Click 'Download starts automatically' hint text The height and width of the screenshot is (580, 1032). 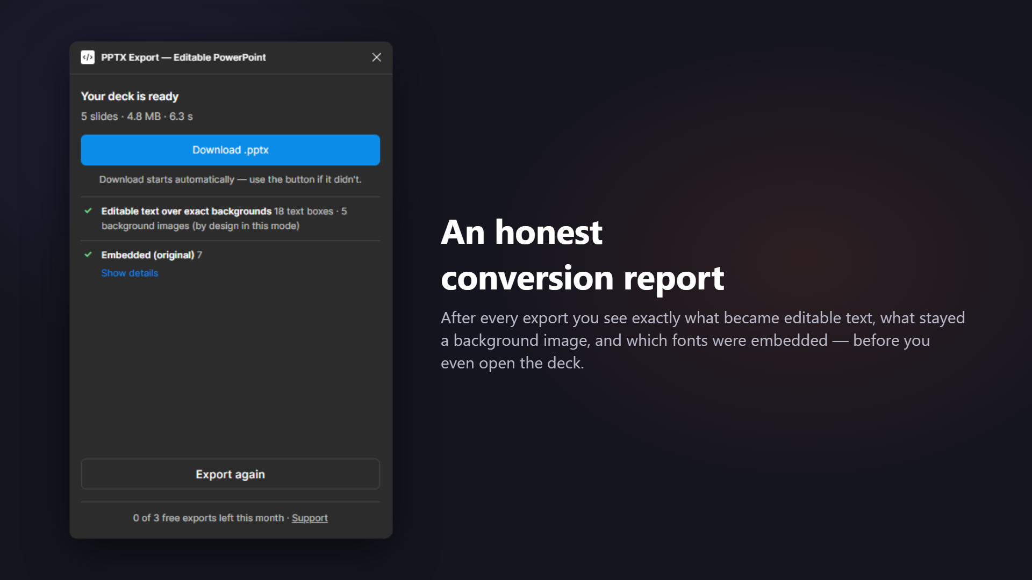point(231,179)
